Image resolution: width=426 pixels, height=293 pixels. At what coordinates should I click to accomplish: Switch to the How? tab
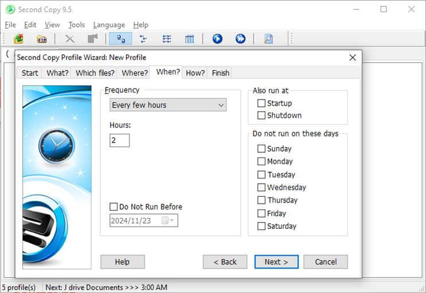(195, 73)
